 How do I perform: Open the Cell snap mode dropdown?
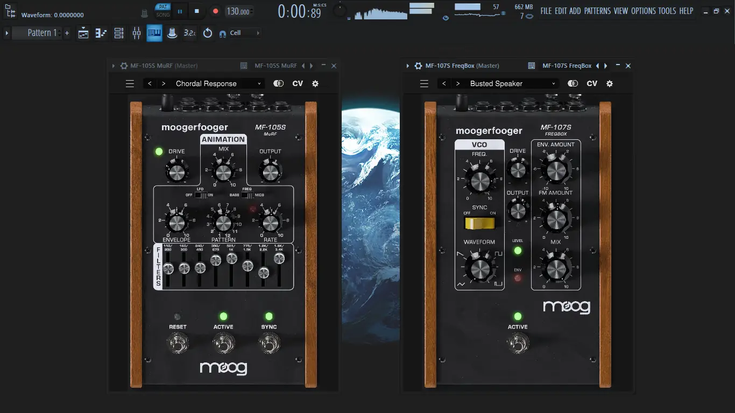coord(245,33)
